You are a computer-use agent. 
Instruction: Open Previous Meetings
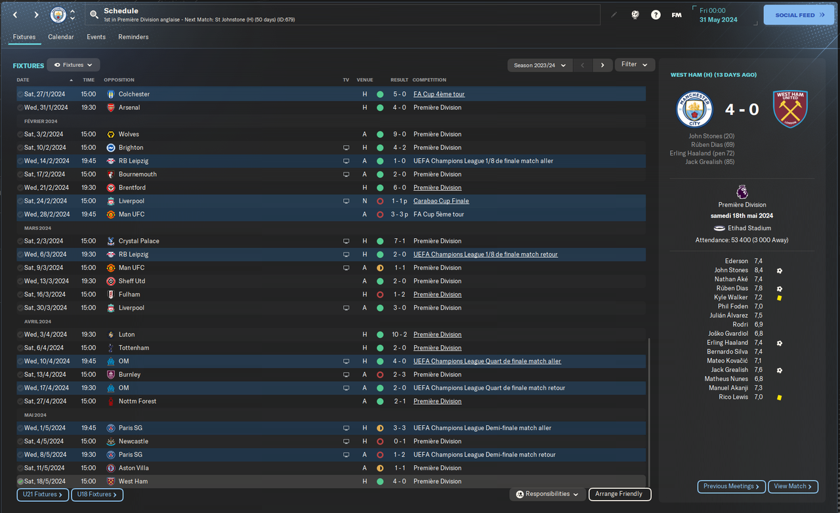[x=731, y=487]
